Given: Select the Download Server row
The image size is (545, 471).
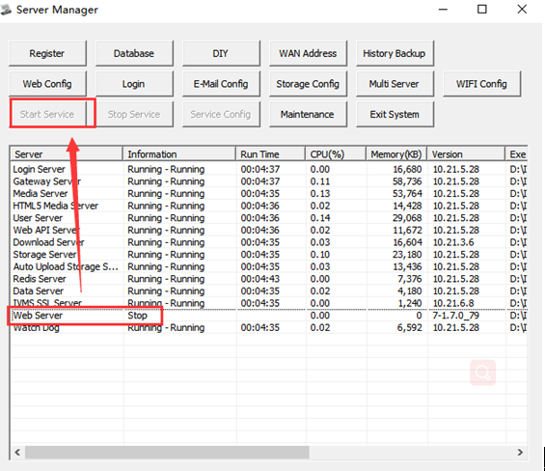Looking at the screenshot, I should coord(269,242).
